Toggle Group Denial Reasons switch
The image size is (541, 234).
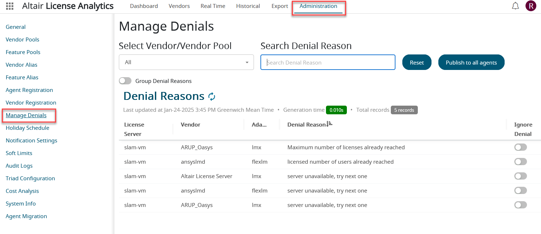(125, 81)
